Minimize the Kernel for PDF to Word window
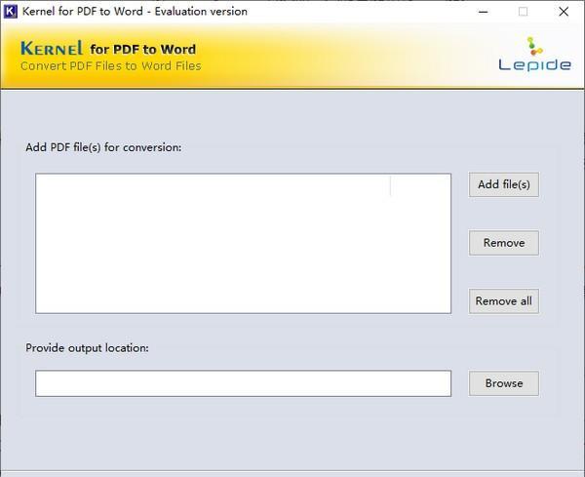Viewport: 585px width, 477px height. point(484,12)
